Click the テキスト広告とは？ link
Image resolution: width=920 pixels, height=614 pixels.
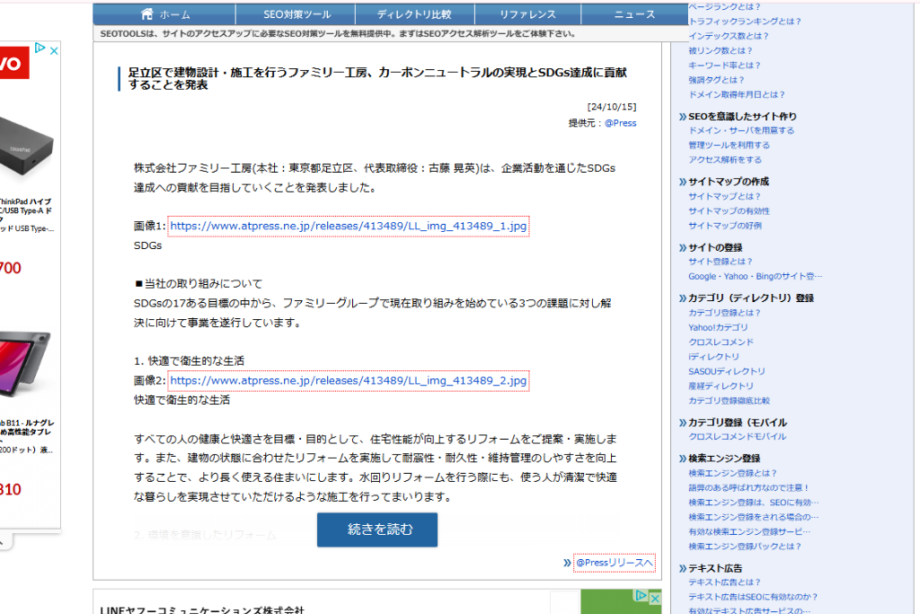point(724,582)
